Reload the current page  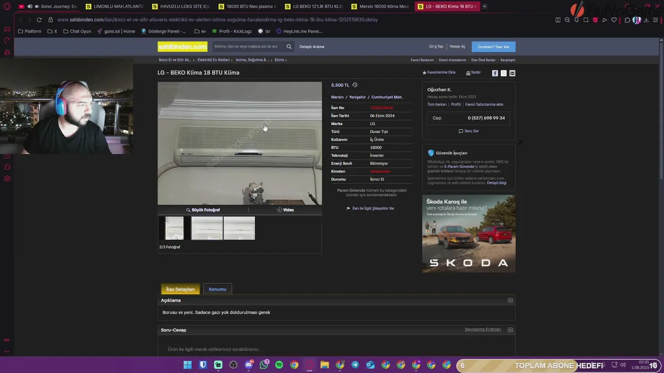tap(39, 20)
